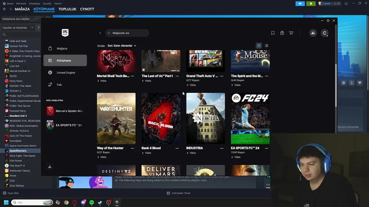Open options menu for Grand Theft Auto V

point(222,76)
